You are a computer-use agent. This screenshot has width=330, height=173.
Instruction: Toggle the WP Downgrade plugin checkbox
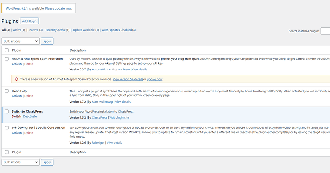(7, 127)
